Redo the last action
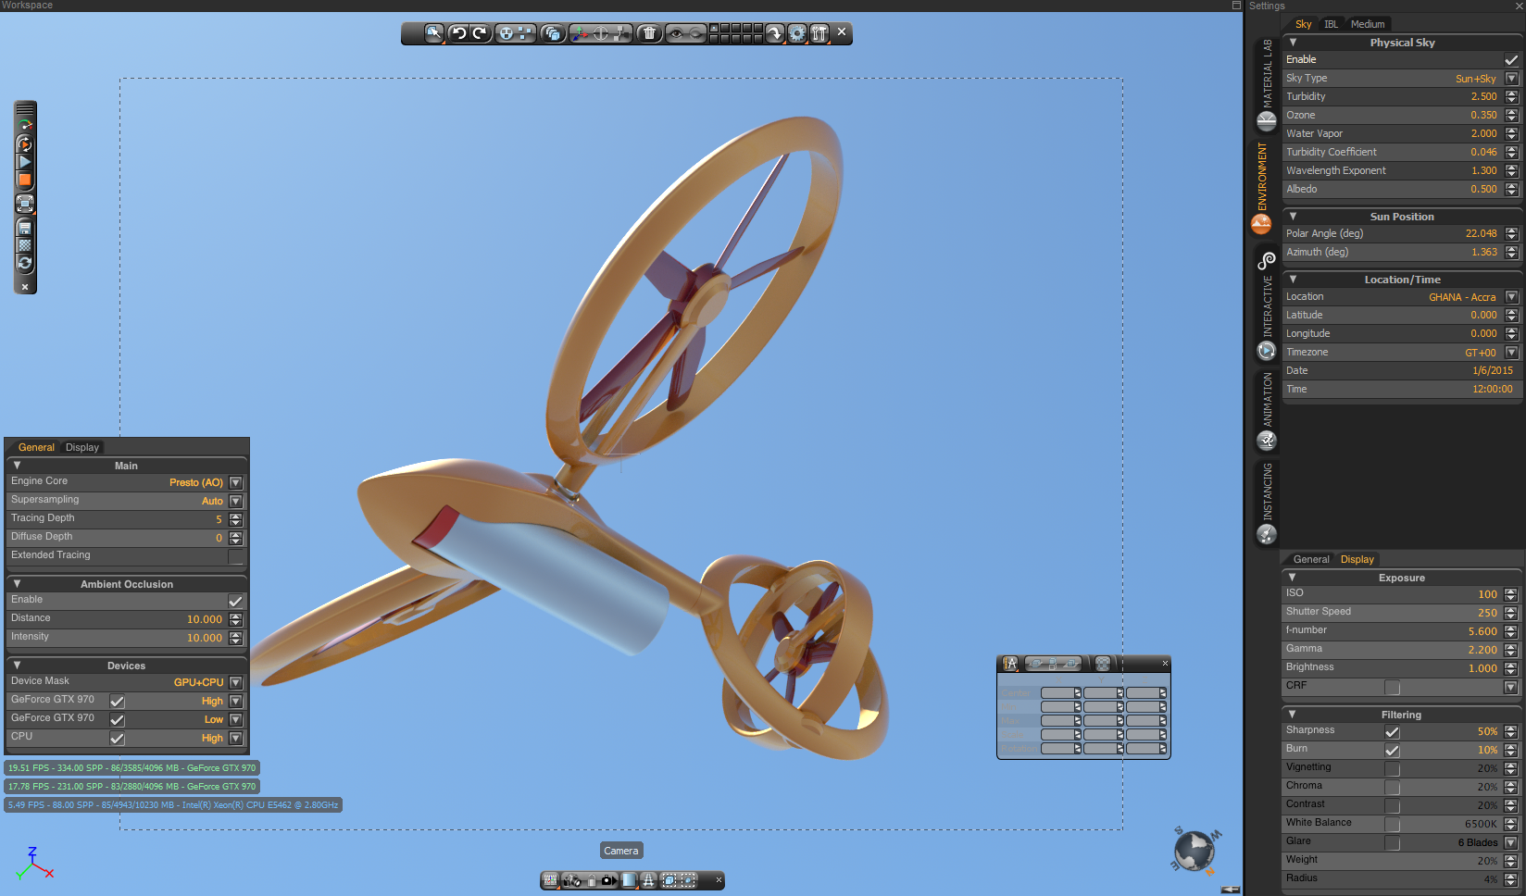 [480, 33]
